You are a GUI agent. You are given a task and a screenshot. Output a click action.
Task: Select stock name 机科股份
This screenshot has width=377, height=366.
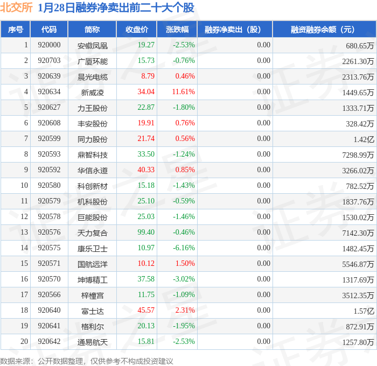[x=92, y=202]
